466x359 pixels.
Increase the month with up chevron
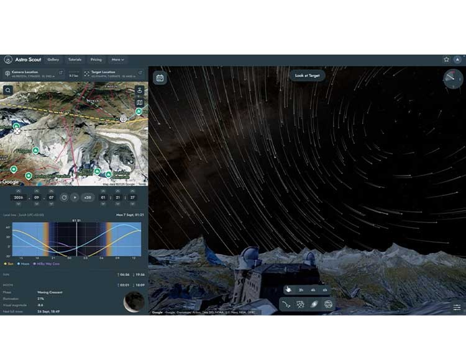[x=37, y=191]
